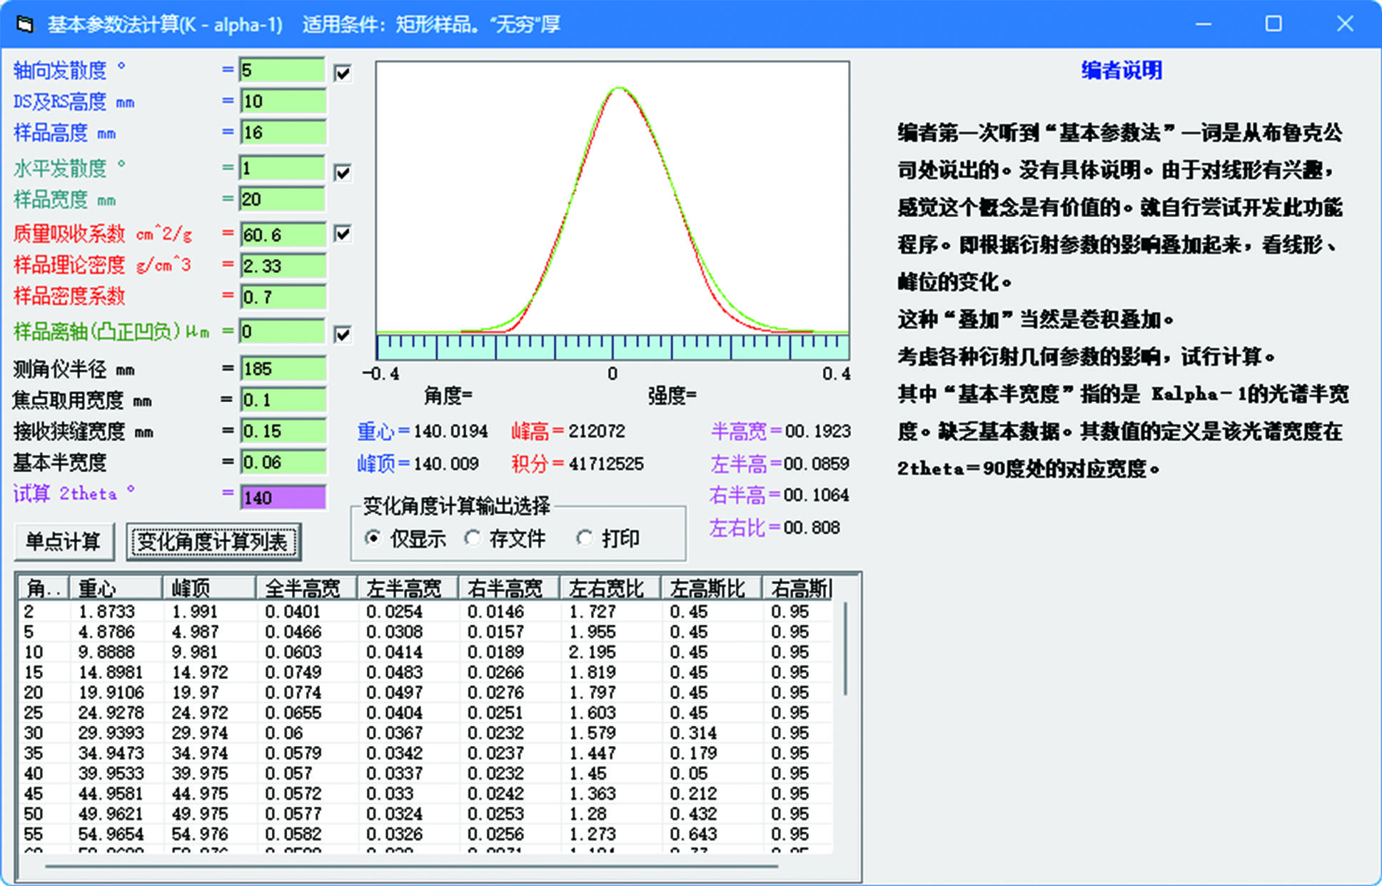Focus the 样品理论密度 field with 2.33
The height and width of the screenshot is (886, 1382).
coord(283,266)
